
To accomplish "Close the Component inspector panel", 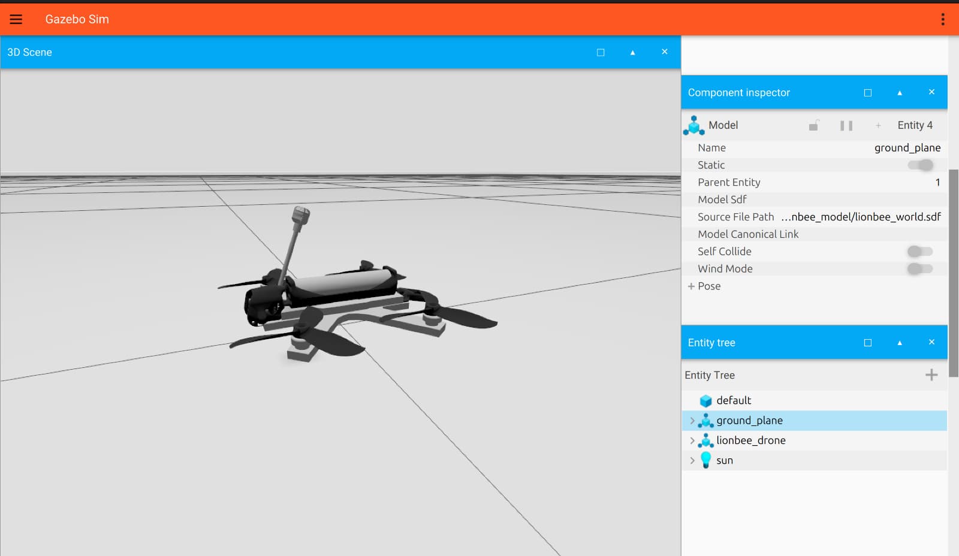I will click(931, 92).
